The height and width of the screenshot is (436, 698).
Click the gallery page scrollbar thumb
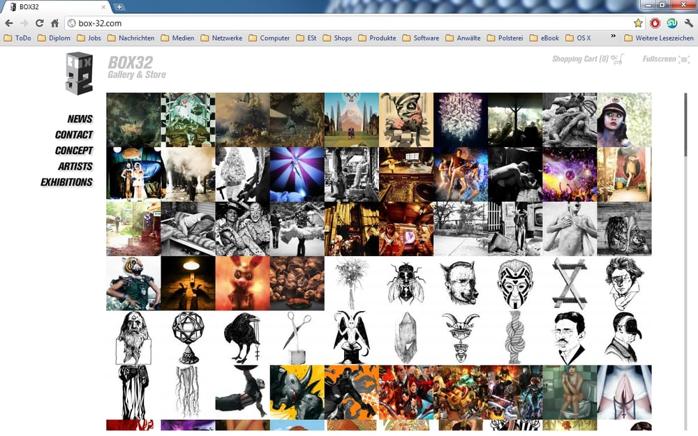click(685, 125)
